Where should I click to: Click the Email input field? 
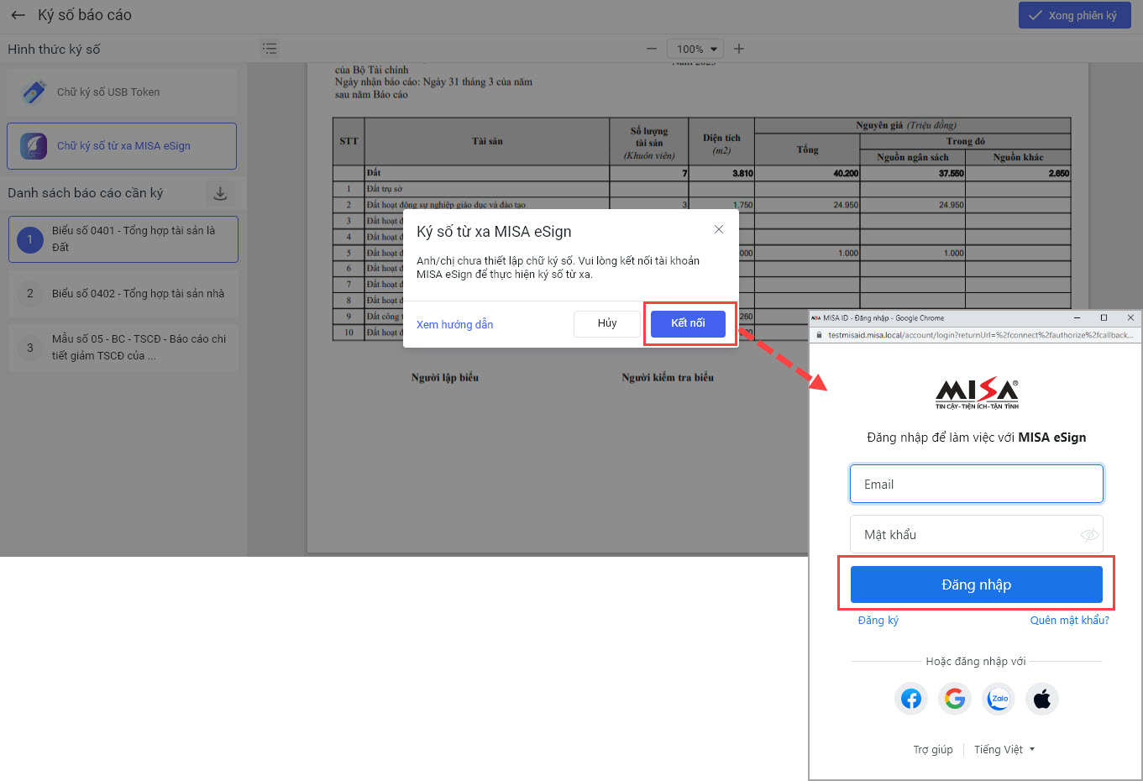click(x=976, y=485)
